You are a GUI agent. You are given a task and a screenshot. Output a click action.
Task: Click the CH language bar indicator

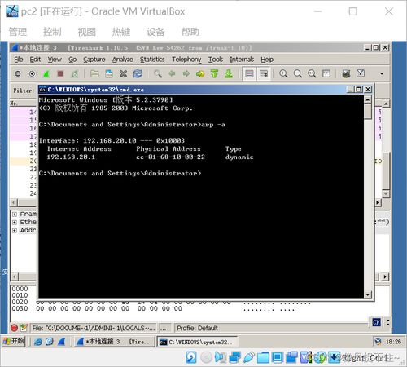(x=376, y=322)
